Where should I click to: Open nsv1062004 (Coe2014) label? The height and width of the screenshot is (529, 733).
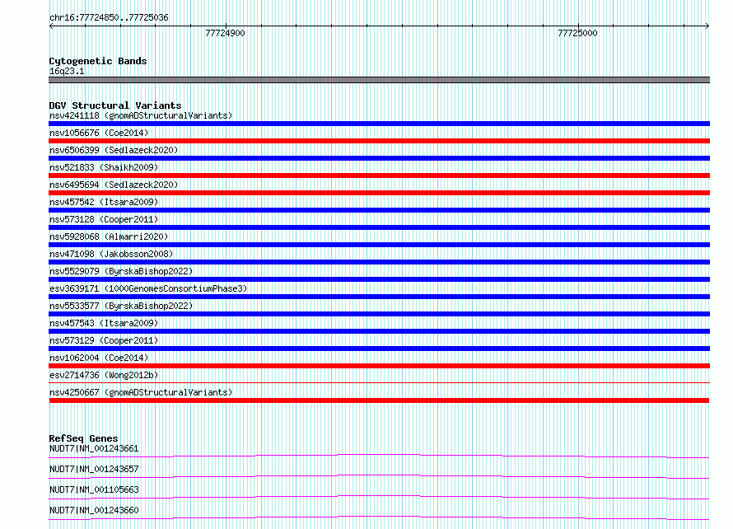click(99, 358)
